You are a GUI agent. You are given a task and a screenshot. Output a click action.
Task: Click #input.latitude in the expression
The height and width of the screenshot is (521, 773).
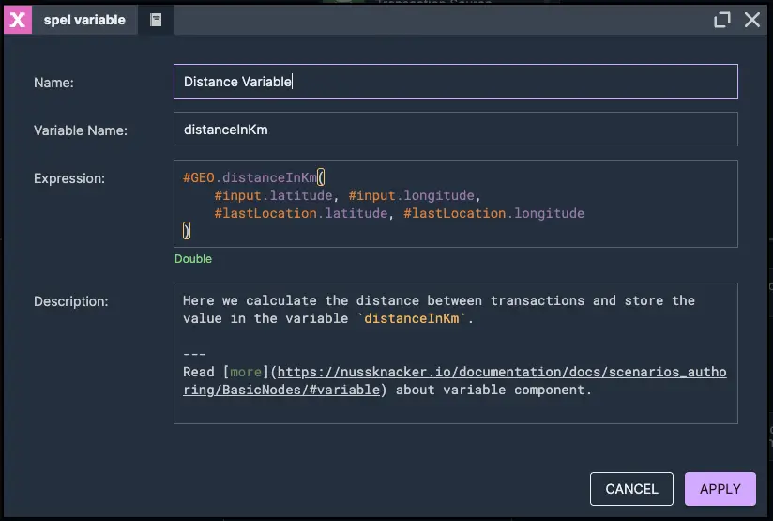[x=274, y=195]
